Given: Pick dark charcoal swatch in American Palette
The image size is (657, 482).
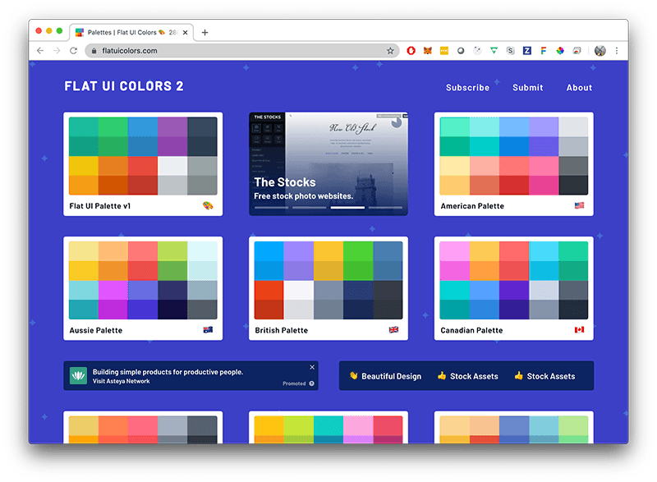Looking at the screenshot, I should (573, 186).
